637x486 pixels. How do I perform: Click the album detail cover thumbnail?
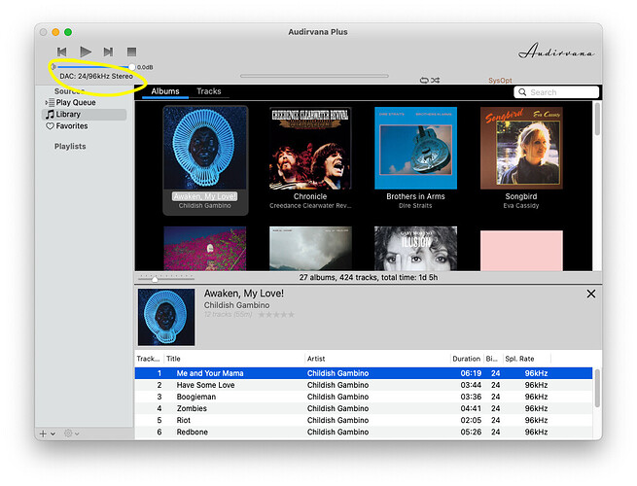tap(166, 317)
